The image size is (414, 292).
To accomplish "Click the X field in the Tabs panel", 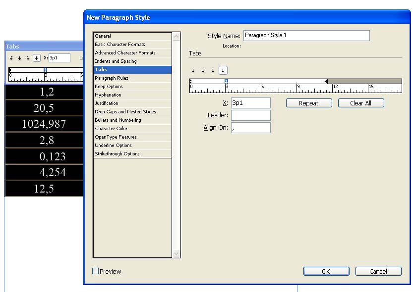I will pos(59,58).
